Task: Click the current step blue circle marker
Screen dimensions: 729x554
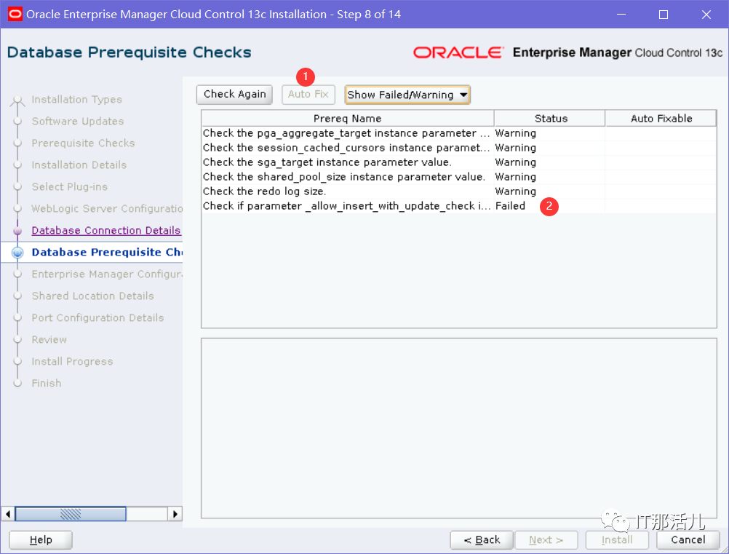Action: click(x=17, y=253)
